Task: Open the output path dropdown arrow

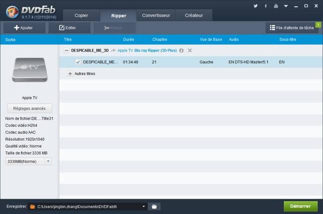Action: [x=144, y=207]
